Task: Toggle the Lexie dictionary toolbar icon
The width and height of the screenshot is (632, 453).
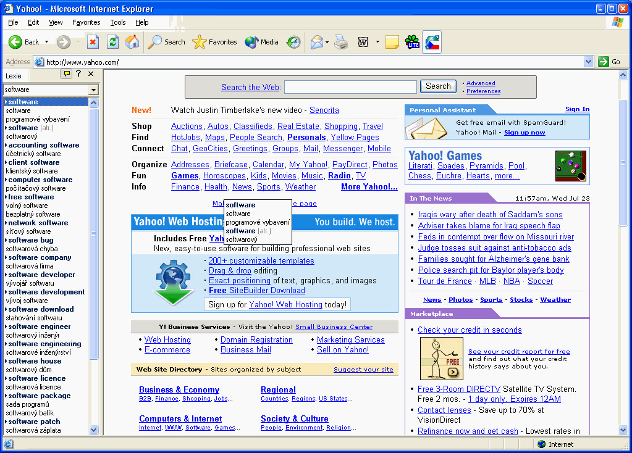Action: click(x=432, y=42)
